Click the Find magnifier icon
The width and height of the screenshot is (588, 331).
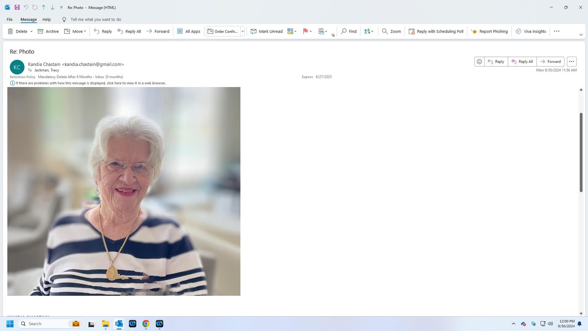pyautogui.click(x=344, y=31)
